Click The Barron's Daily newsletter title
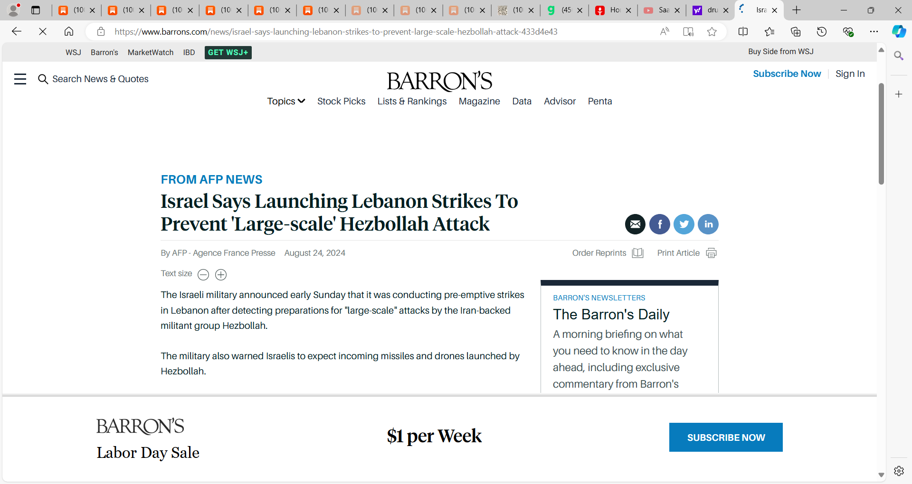This screenshot has width=912, height=484. (x=611, y=314)
